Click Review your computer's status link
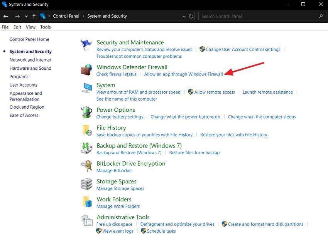 point(144,50)
